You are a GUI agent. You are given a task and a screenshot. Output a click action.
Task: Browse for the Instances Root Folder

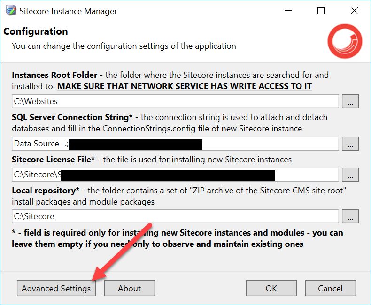(350, 101)
